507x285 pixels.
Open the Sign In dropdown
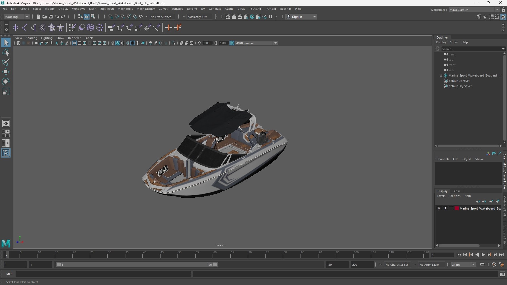301,17
